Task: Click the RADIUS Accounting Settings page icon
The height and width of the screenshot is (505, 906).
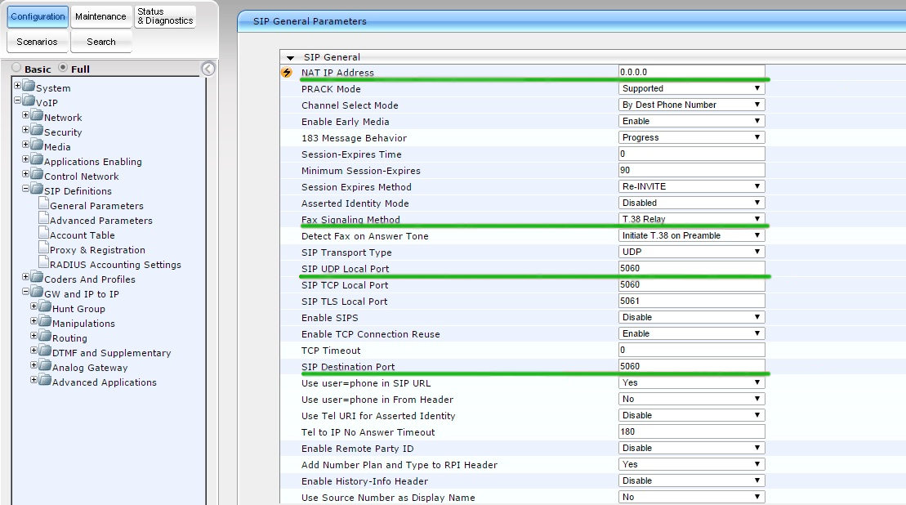Action: (43, 264)
